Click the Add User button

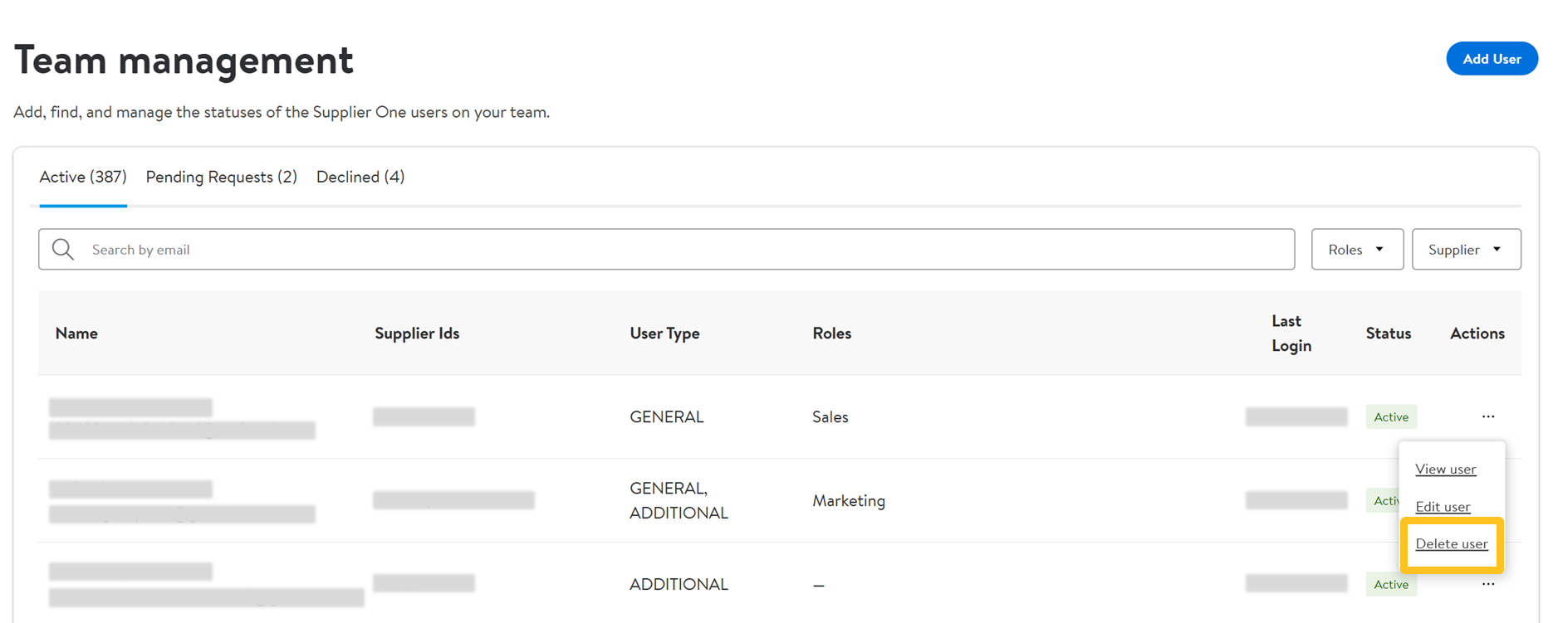[x=1492, y=59]
